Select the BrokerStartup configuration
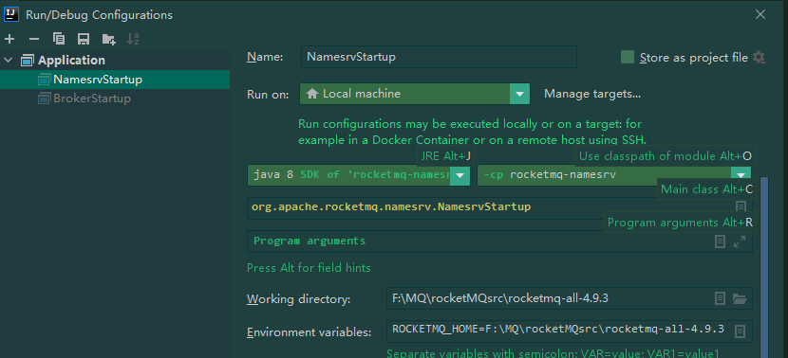Viewport: 788px width, 358px height. tap(115, 98)
